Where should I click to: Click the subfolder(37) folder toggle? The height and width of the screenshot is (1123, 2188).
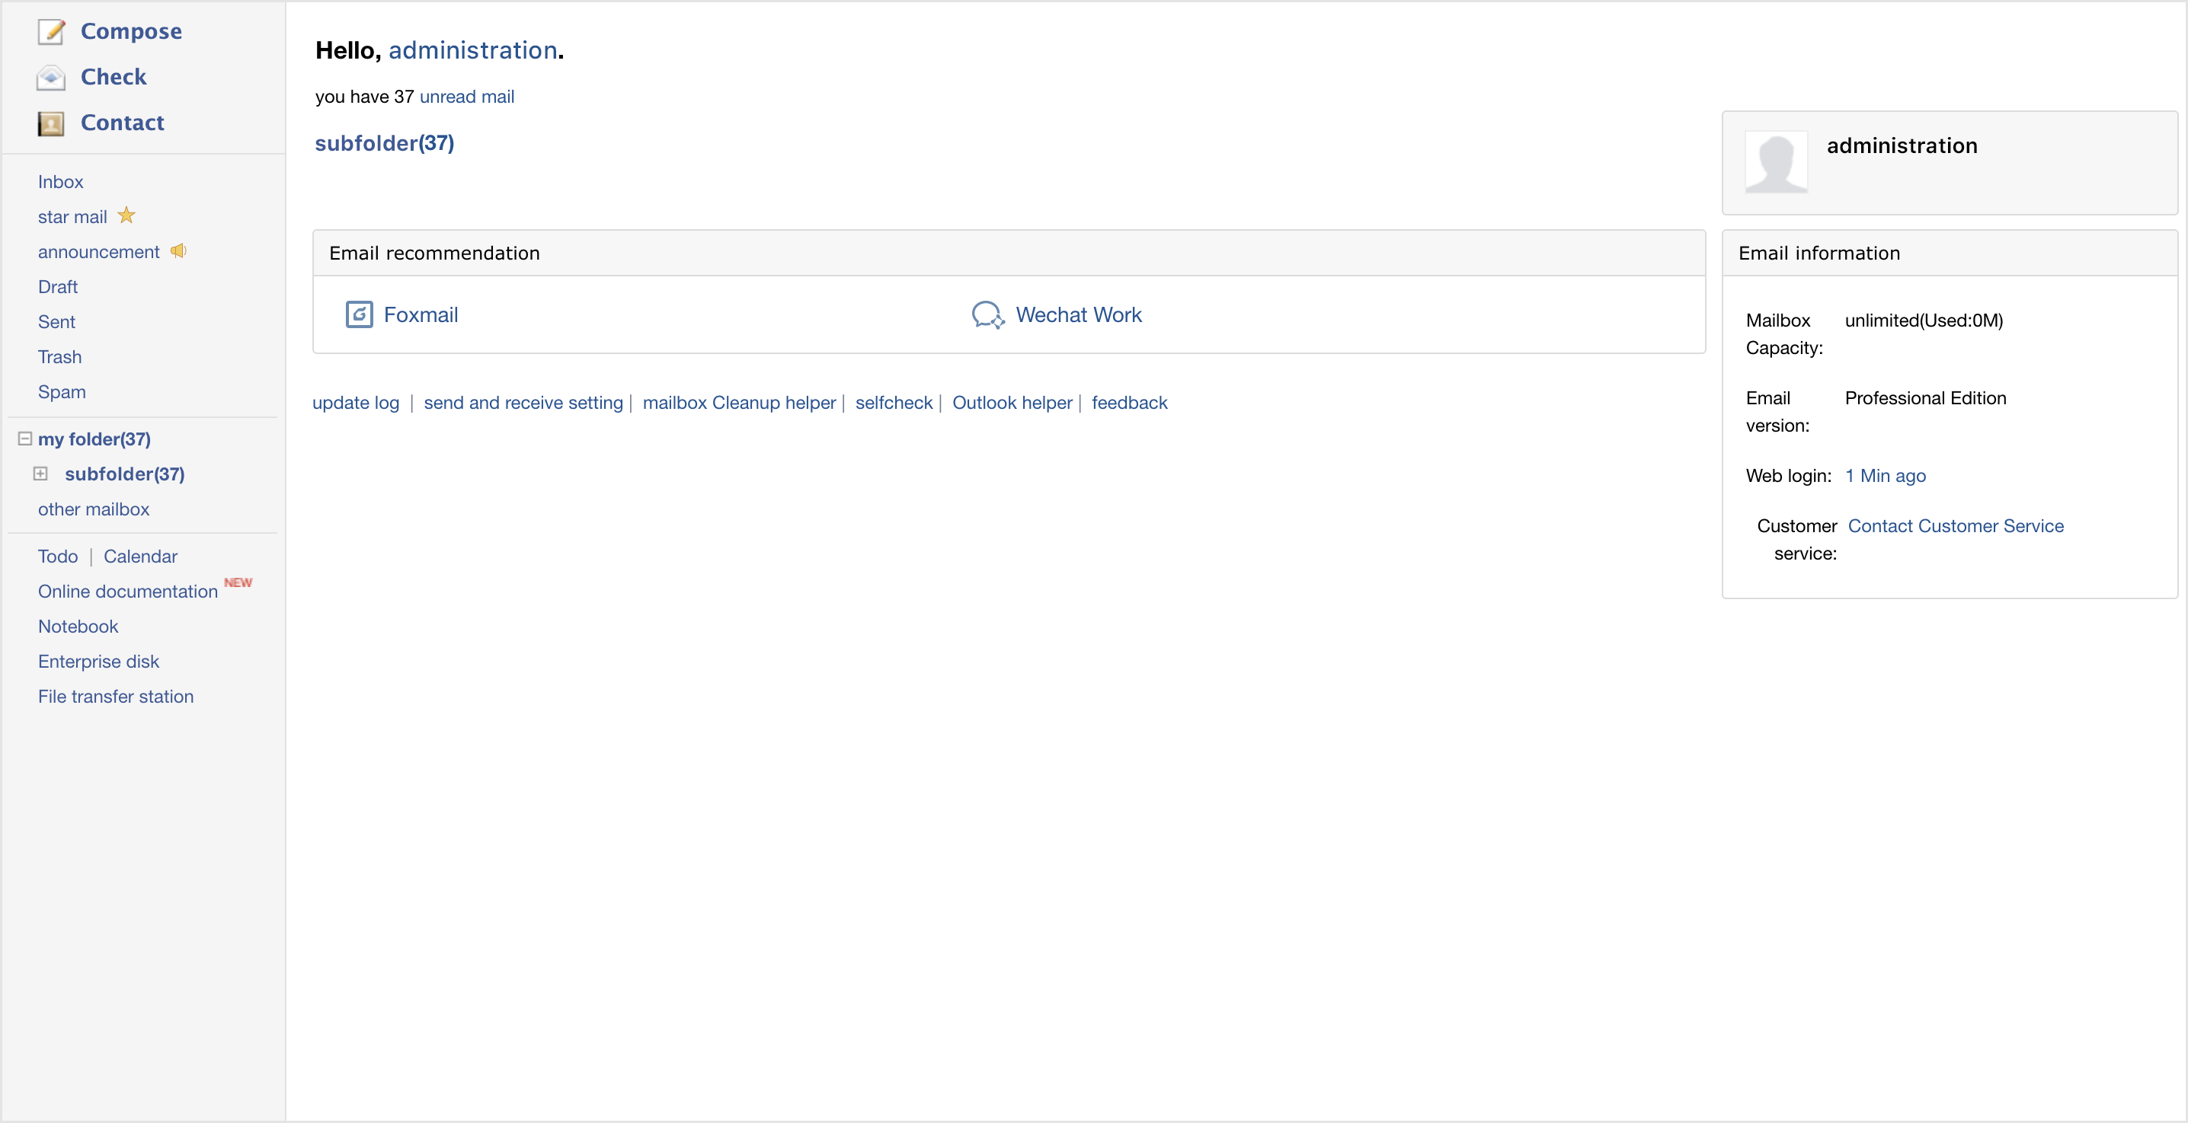[40, 474]
